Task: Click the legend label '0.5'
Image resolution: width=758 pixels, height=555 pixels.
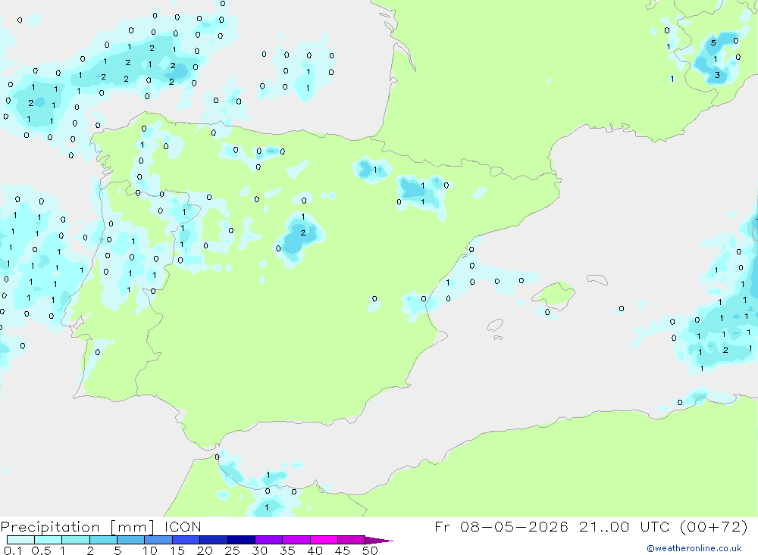Action: click(x=41, y=550)
